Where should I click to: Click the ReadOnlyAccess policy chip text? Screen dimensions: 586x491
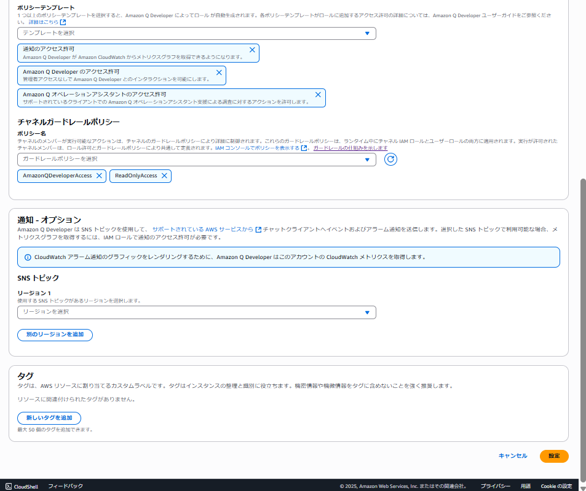(x=136, y=176)
